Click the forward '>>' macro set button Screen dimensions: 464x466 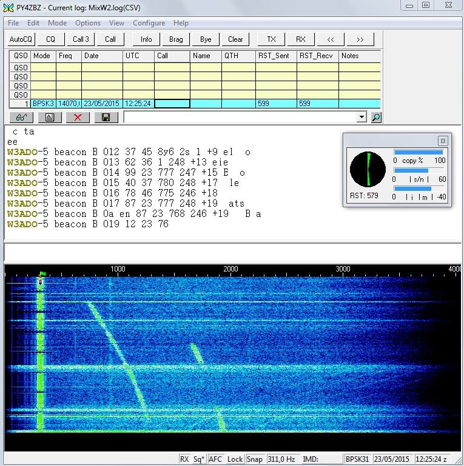(x=360, y=39)
